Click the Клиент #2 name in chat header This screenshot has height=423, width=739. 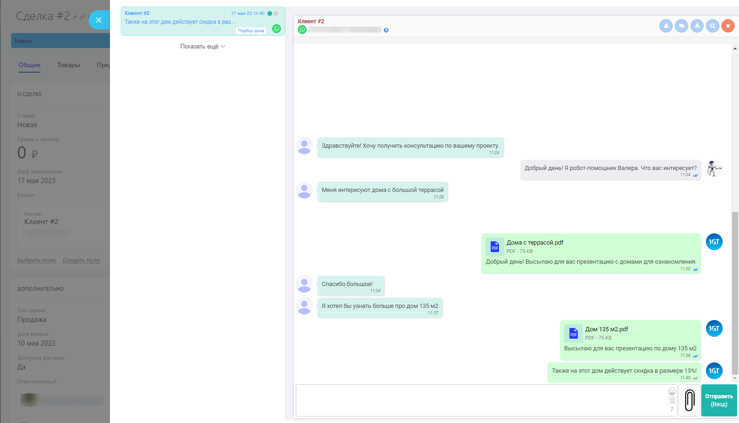tap(311, 21)
